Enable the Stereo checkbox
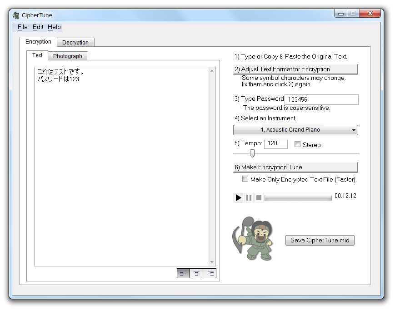 [x=298, y=144]
